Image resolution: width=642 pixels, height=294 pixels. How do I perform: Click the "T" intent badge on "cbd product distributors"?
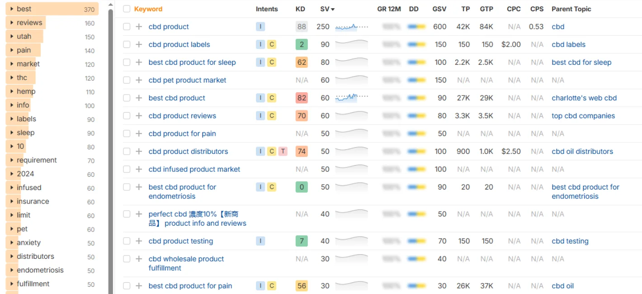pyautogui.click(x=282, y=151)
